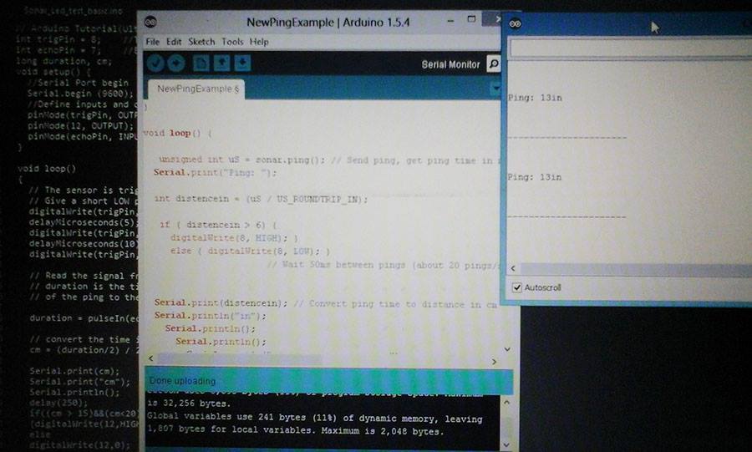Select the NewPingExample sketch tab

coord(197,89)
